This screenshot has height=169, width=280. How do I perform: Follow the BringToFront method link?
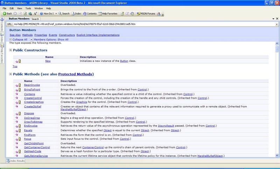point(32,90)
